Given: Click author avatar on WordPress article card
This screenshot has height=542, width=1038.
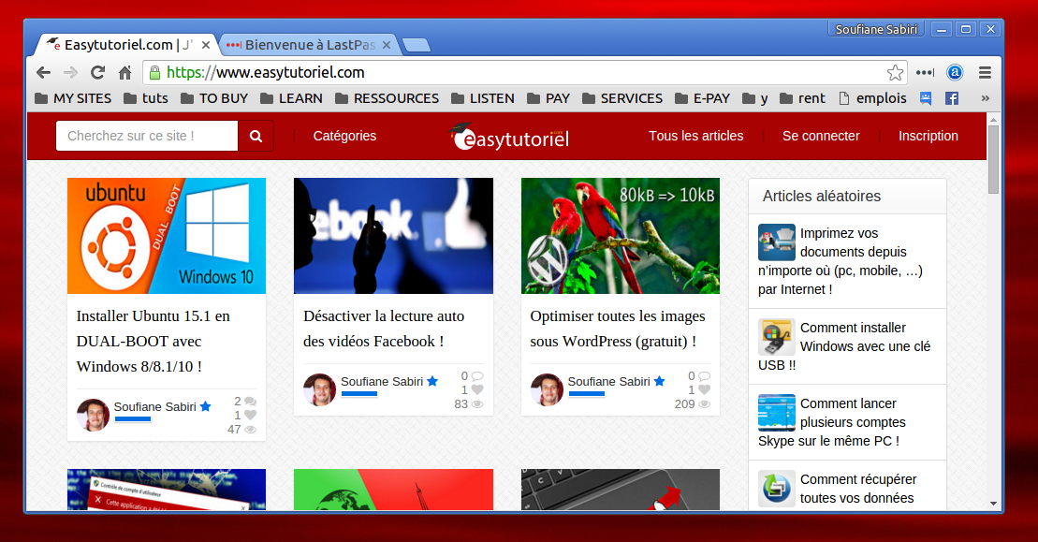Looking at the screenshot, I should click(547, 389).
